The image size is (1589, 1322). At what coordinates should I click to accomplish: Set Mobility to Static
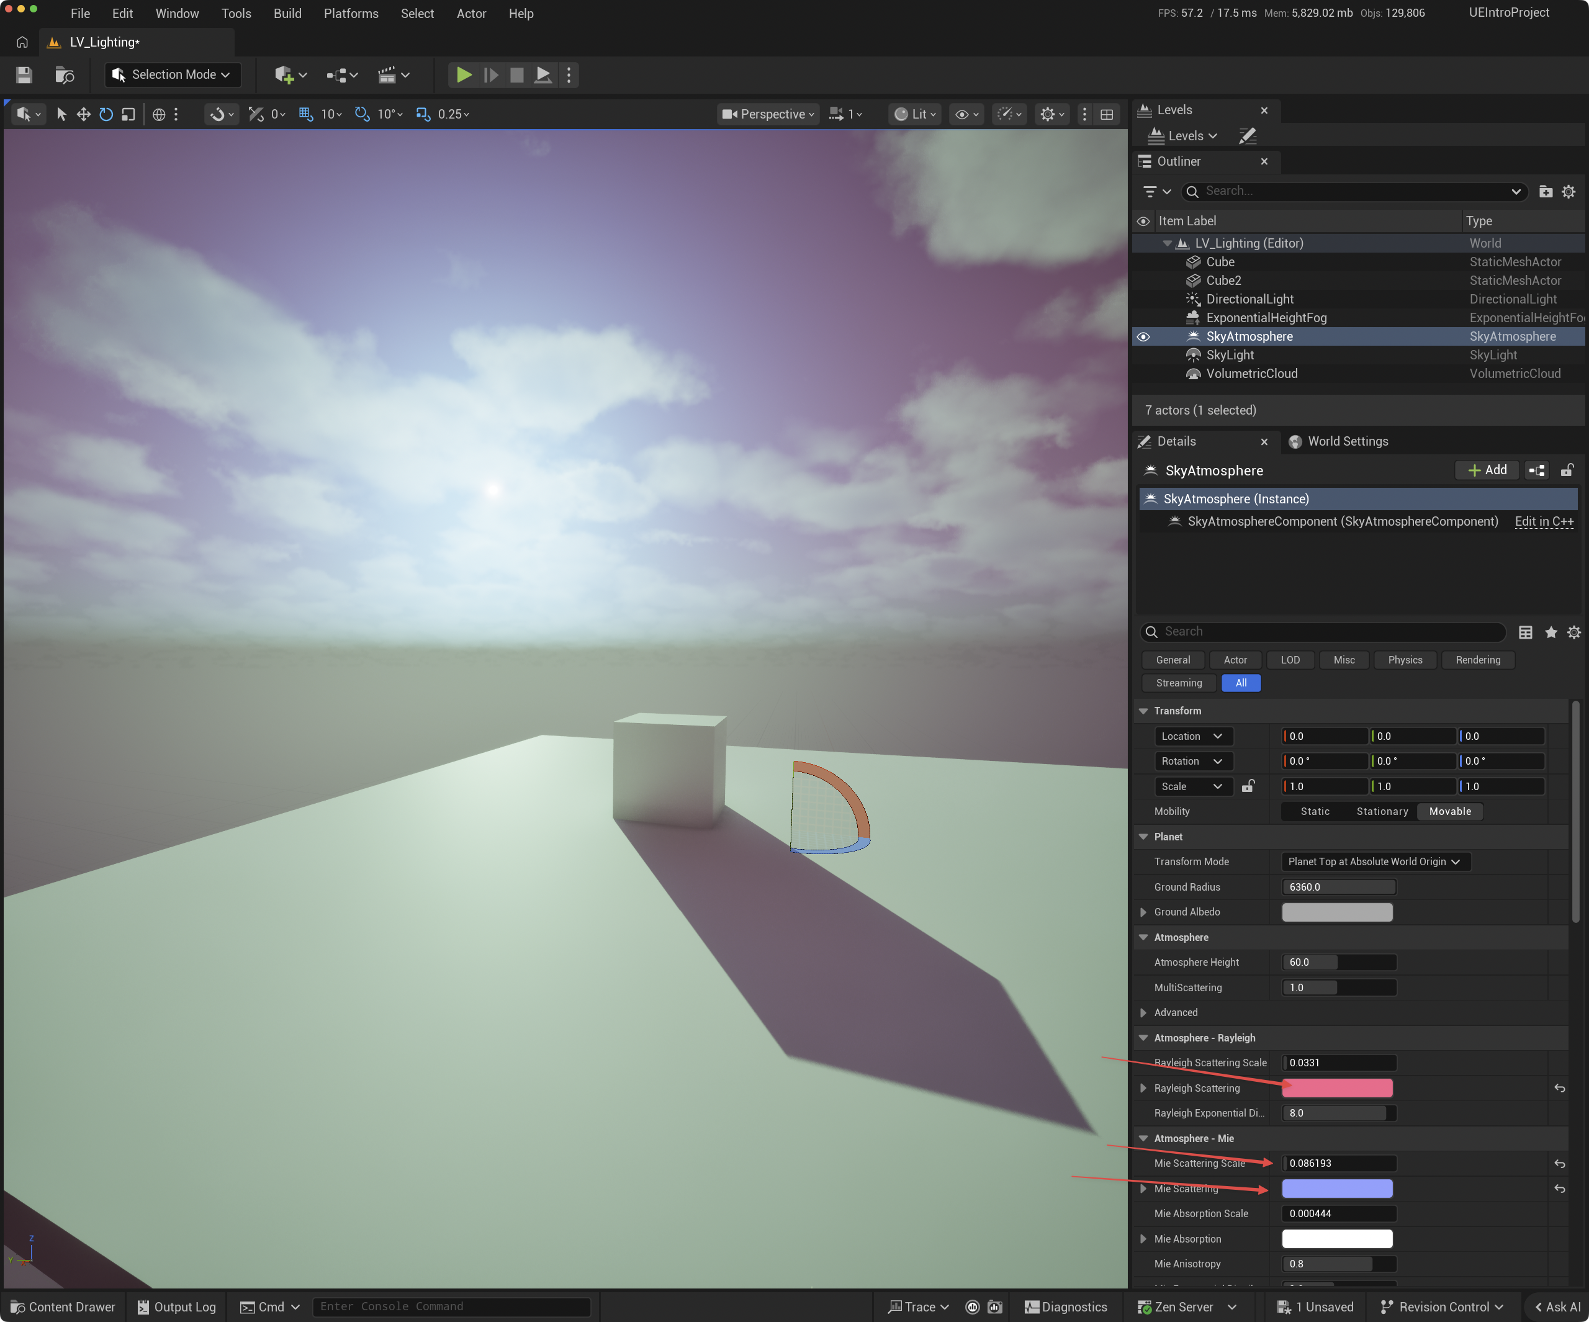1315,811
